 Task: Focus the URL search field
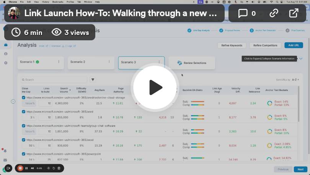[x=54, y=80]
